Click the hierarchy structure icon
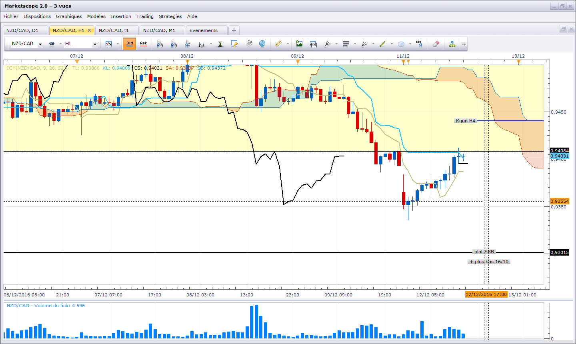The width and height of the screenshot is (576, 344). pos(452,44)
